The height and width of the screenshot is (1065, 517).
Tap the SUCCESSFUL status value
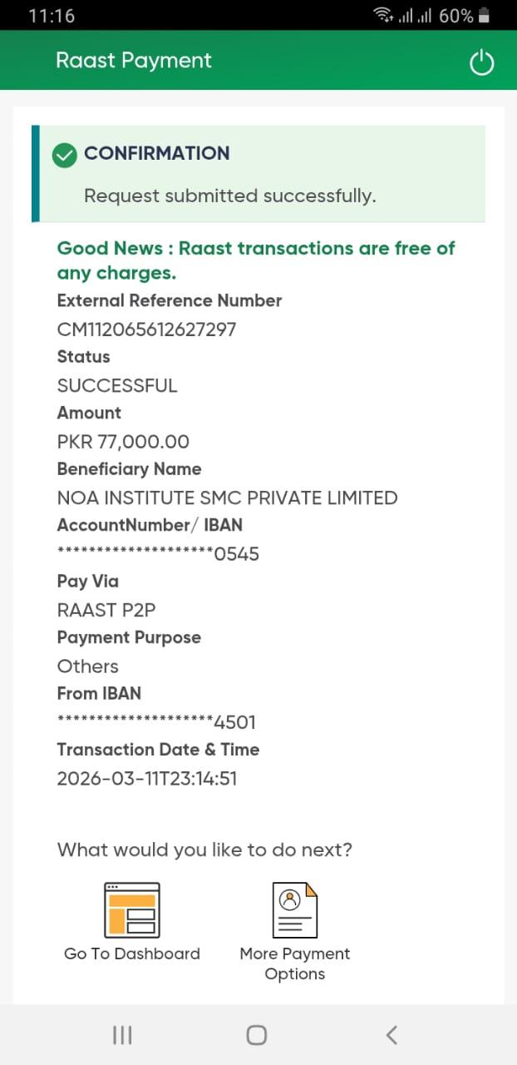click(117, 386)
